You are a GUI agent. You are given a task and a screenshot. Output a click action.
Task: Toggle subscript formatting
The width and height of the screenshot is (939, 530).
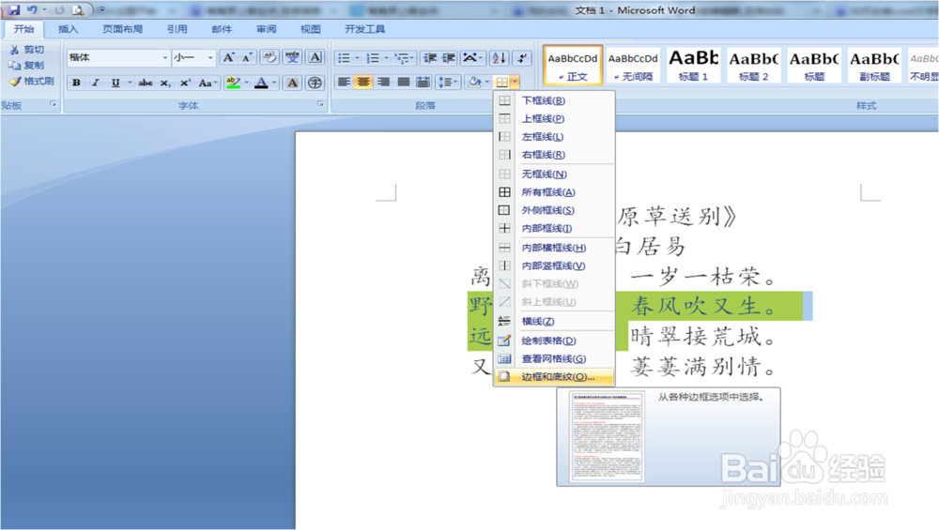(x=165, y=83)
